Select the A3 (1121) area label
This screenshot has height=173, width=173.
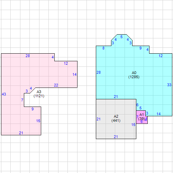point(39,94)
